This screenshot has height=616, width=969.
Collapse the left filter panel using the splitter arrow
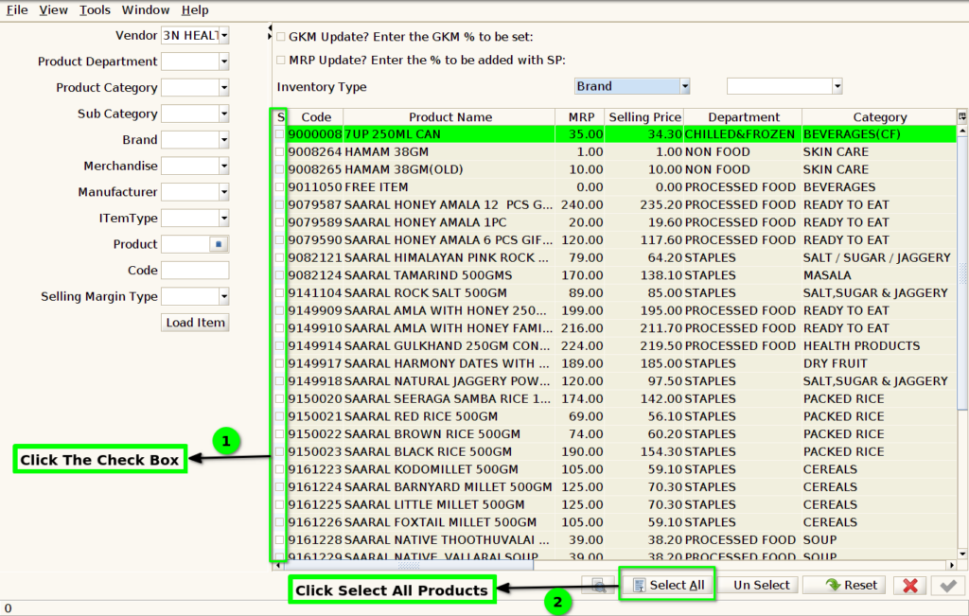[x=270, y=28]
